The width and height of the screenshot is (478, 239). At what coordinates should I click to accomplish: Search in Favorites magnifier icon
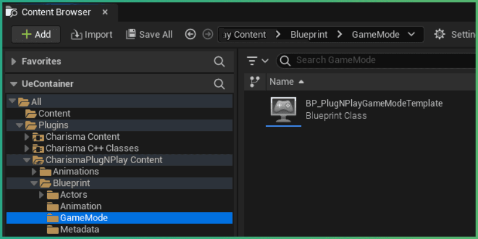click(219, 62)
